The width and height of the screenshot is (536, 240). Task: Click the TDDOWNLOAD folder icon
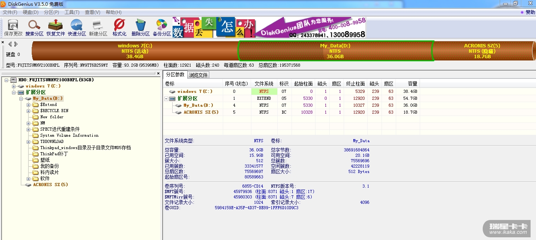(x=36, y=142)
